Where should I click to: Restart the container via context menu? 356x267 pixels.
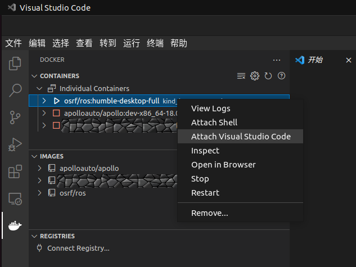(240, 193)
